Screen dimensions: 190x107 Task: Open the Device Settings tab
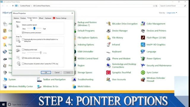pos(60,18)
